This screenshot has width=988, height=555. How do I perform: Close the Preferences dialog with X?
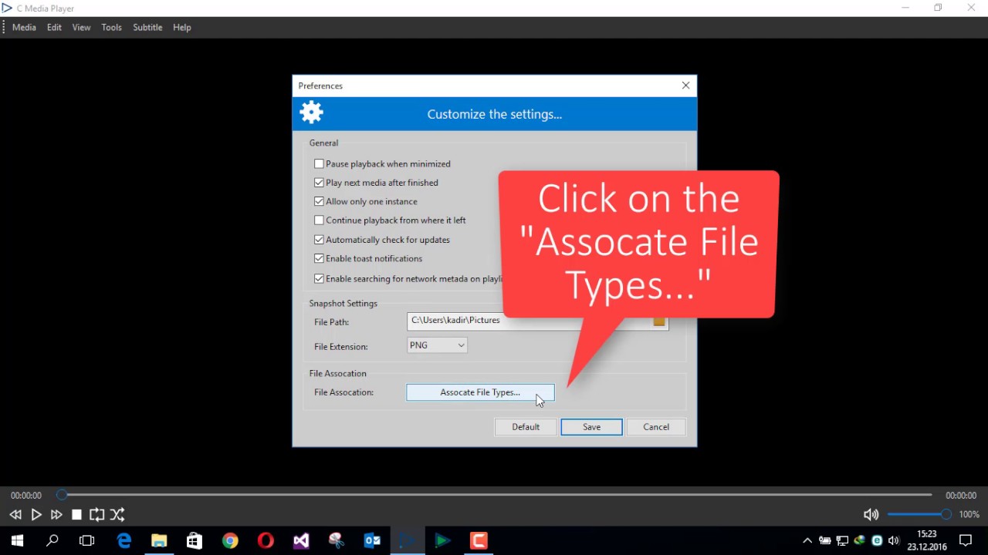(x=685, y=86)
